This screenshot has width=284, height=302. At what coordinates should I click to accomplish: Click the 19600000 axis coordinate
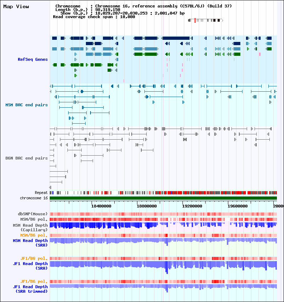click(x=237, y=206)
